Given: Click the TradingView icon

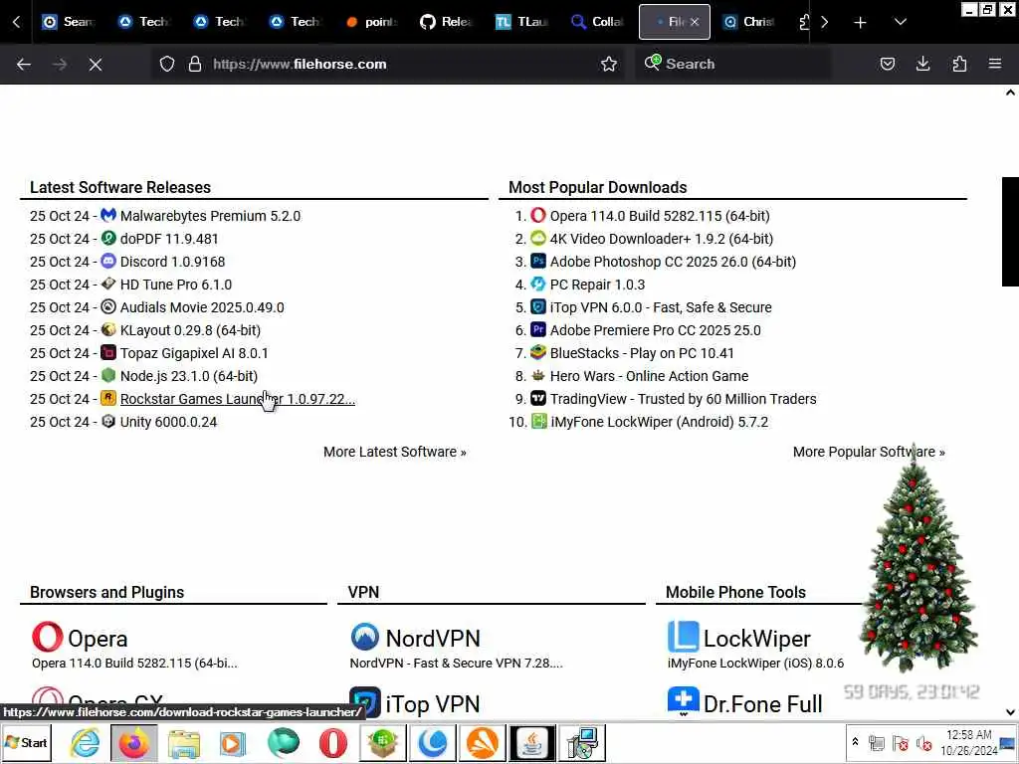Looking at the screenshot, I should (538, 398).
